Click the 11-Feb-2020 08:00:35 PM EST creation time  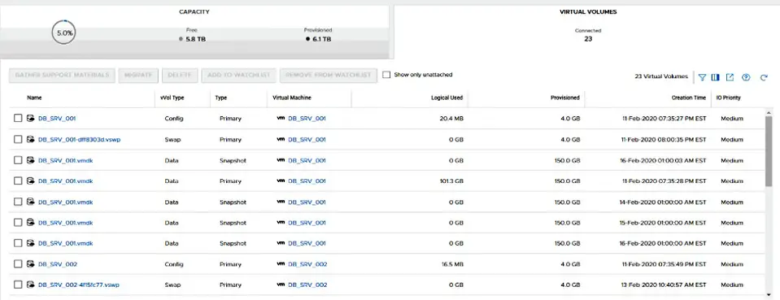664,139
